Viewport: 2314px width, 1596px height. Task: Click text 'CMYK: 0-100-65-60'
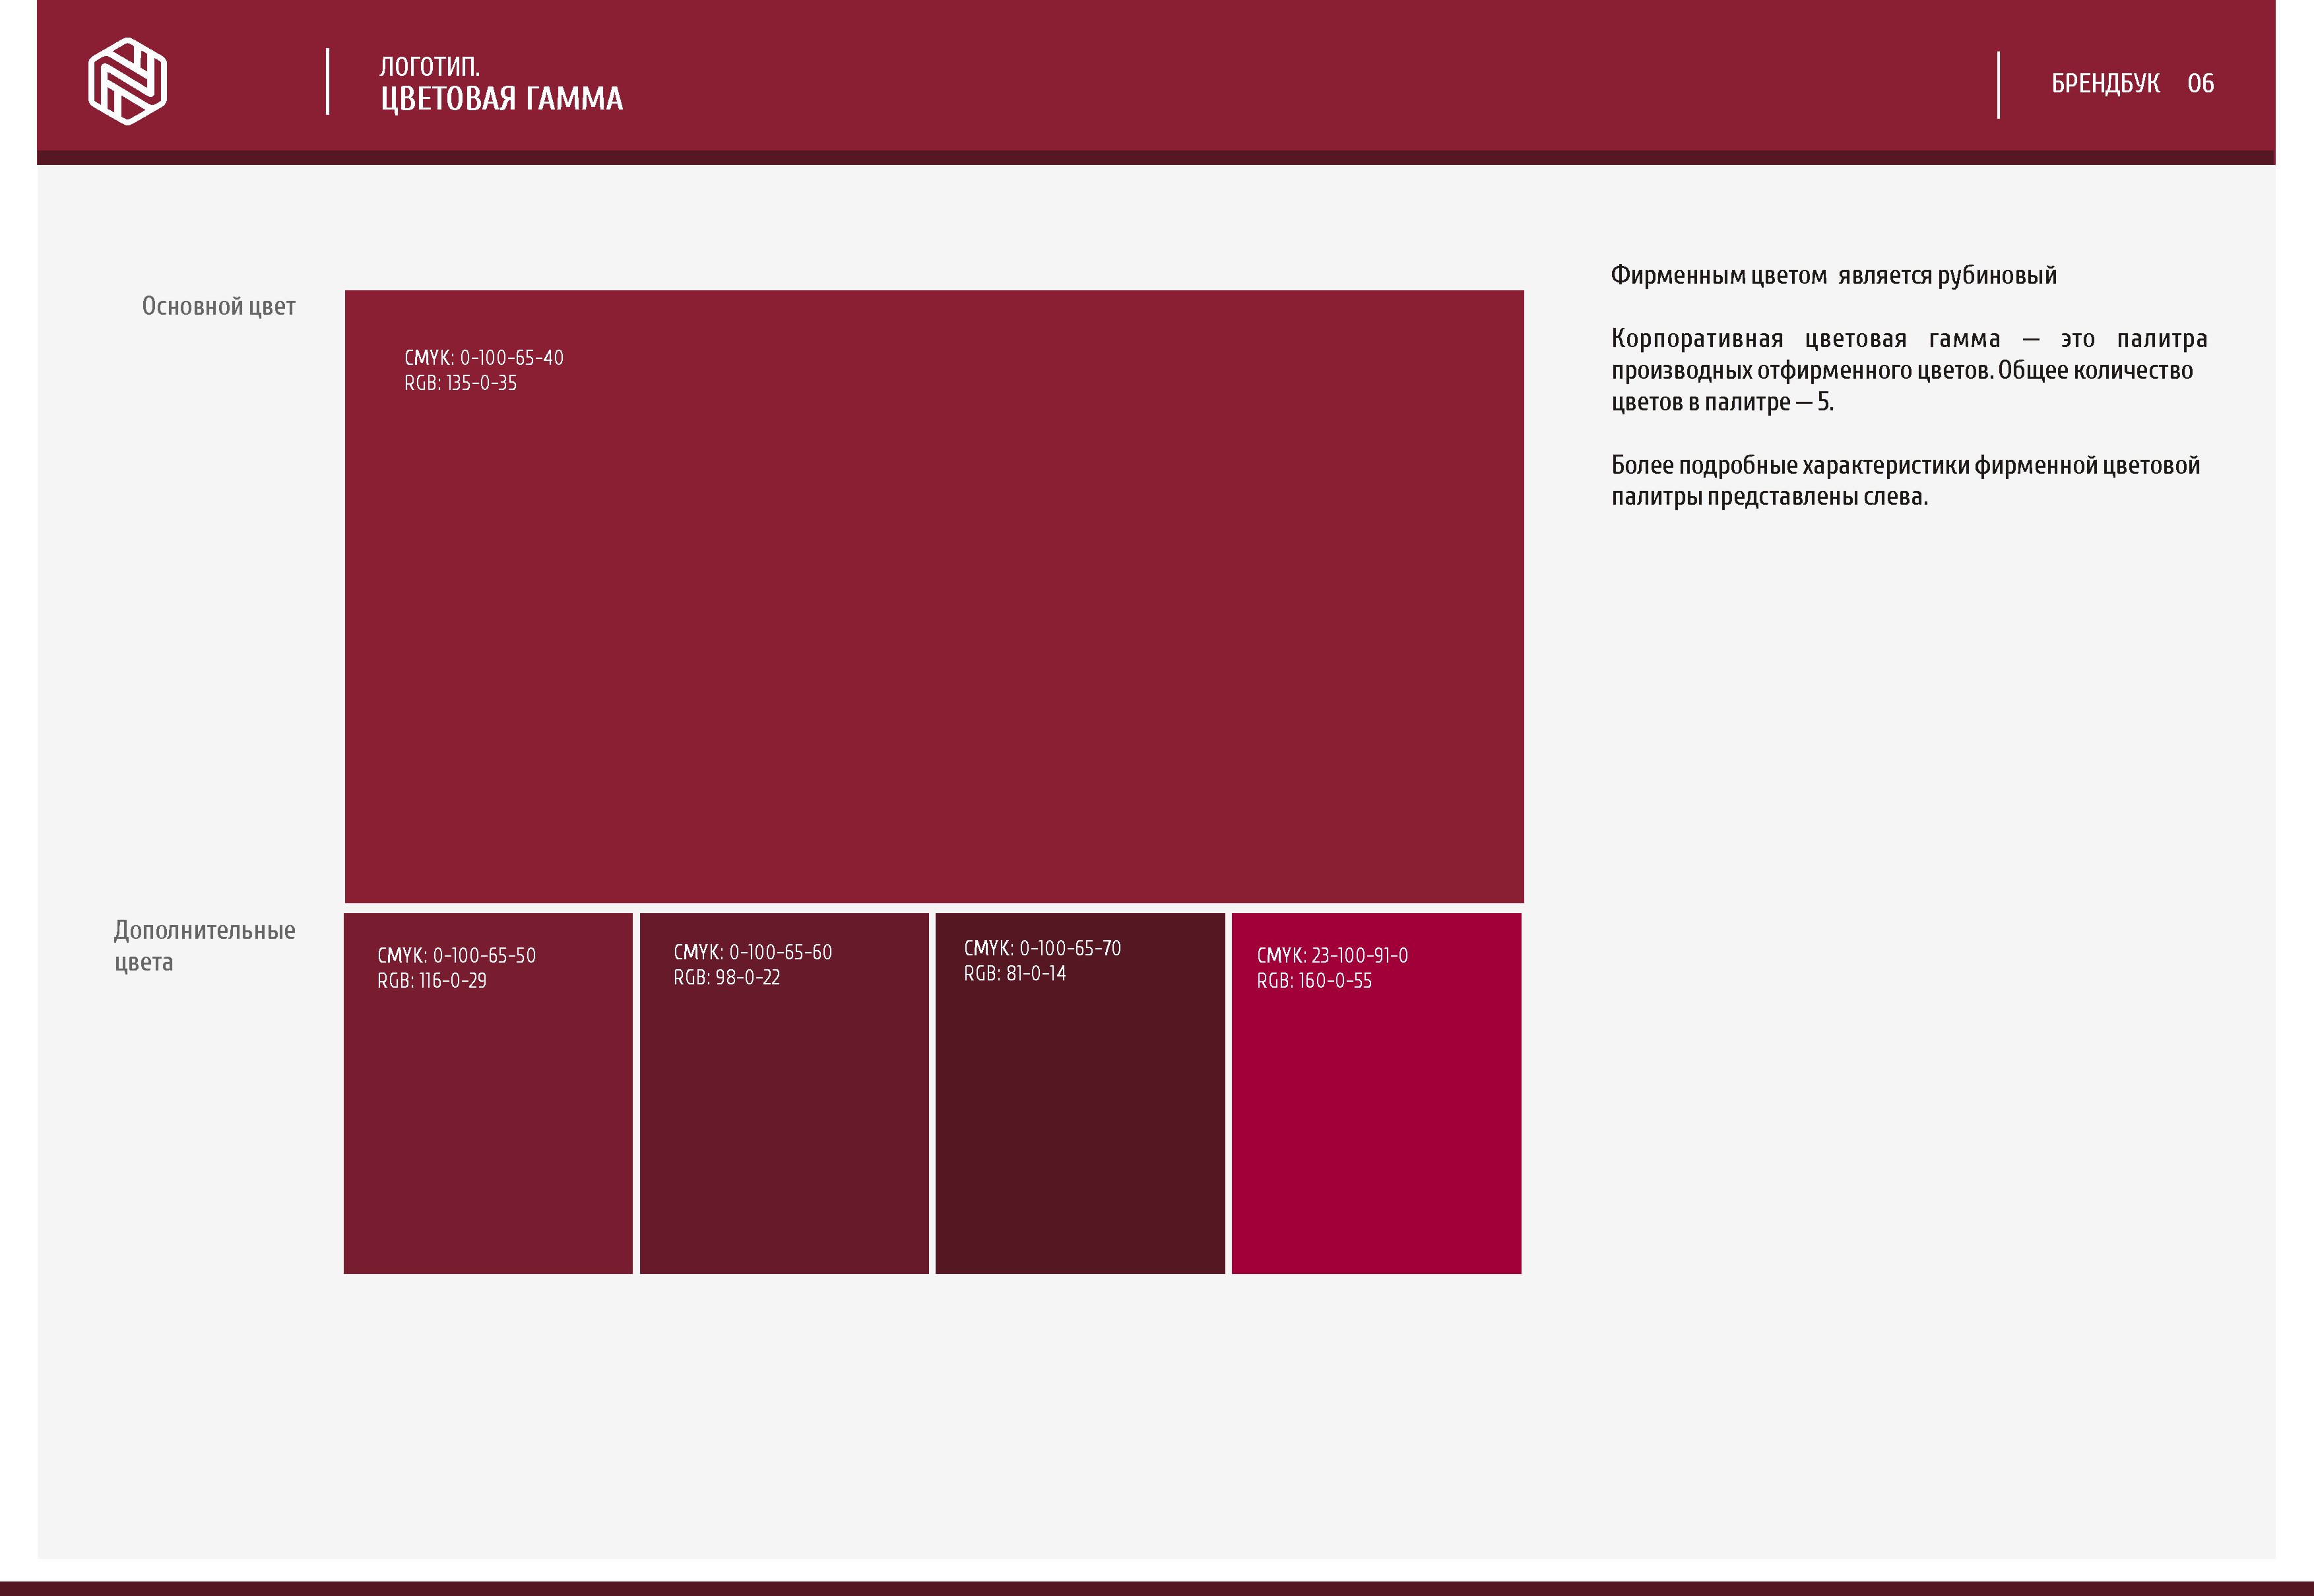pos(752,952)
